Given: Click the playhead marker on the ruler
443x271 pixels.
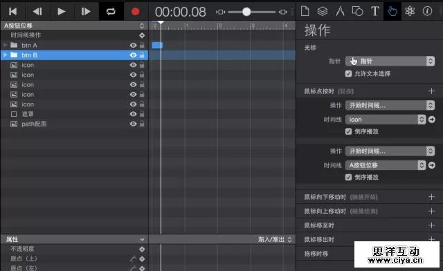Looking at the screenshot, I should coord(161,22).
